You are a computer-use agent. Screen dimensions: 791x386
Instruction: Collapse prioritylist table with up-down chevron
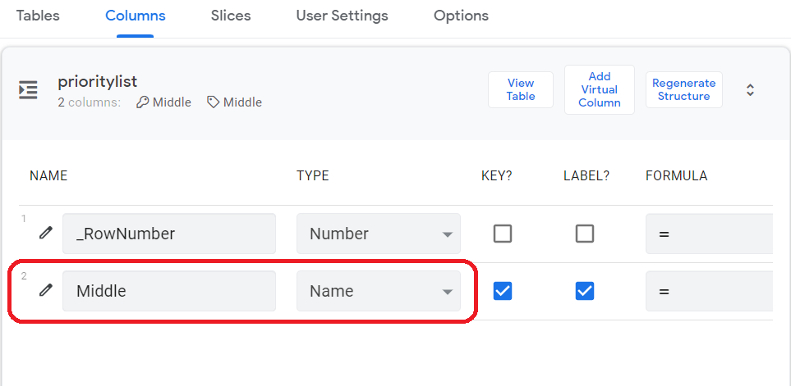click(750, 90)
